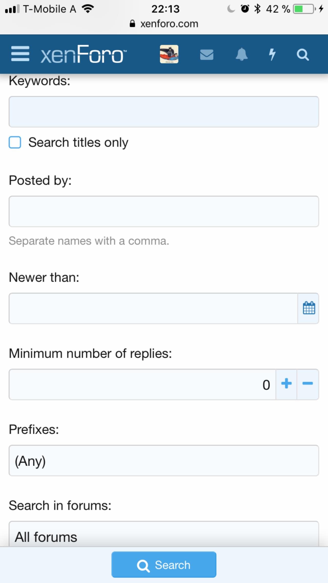Increase minimum replies with plus button
328x583 pixels.
click(x=286, y=384)
